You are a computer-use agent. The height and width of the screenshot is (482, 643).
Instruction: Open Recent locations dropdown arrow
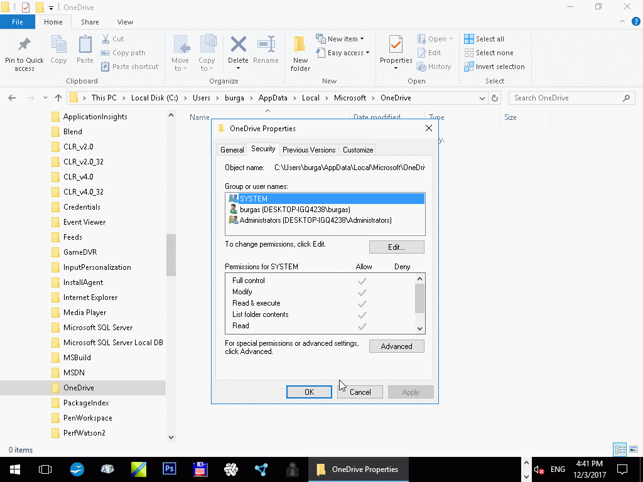[x=45, y=98]
